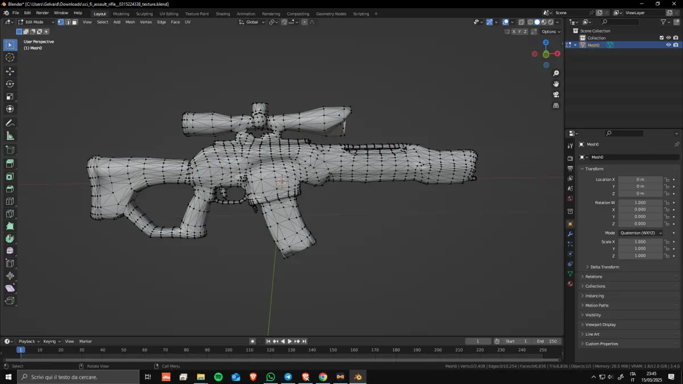Screen dimensions: 683x384
Task: Select the Knife tool
Action: click(x=10, y=214)
